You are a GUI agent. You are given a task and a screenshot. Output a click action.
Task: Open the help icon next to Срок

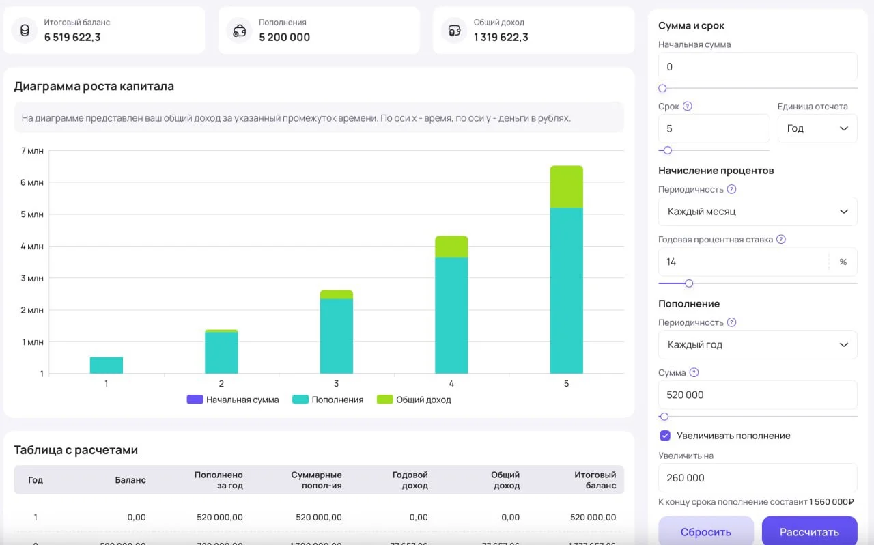click(688, 107)
